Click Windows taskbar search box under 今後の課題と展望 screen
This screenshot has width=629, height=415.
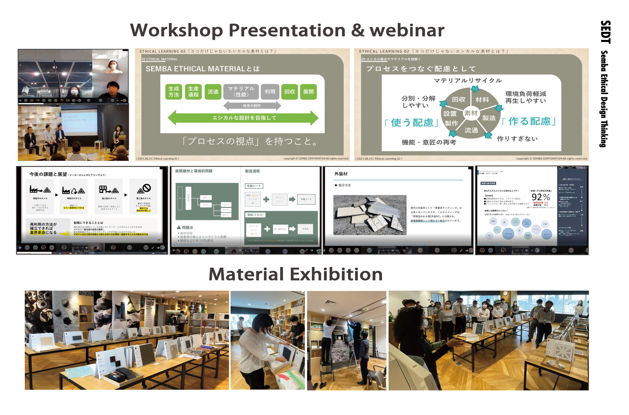tap(34, 253)
